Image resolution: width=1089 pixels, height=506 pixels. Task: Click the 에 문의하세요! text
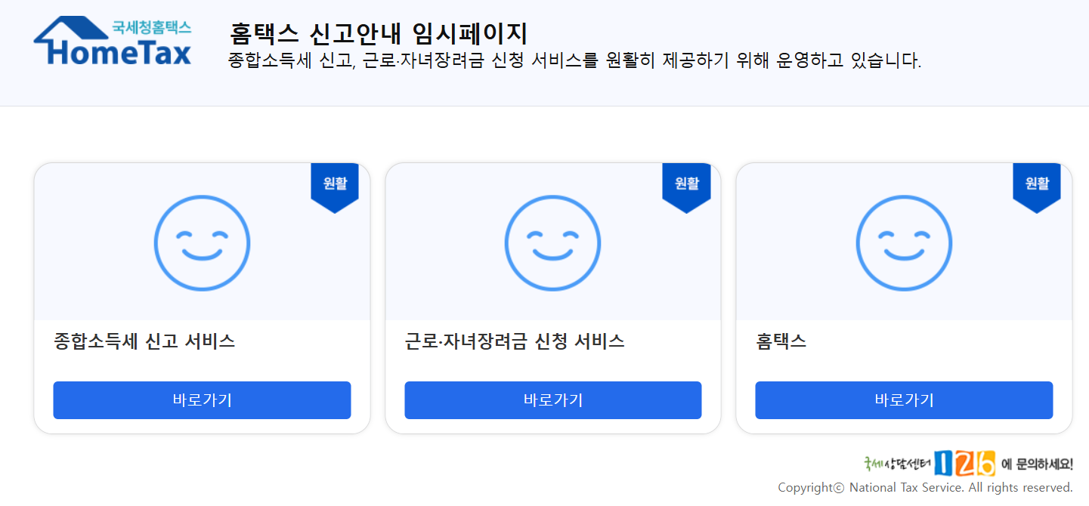coord(1037,464)
